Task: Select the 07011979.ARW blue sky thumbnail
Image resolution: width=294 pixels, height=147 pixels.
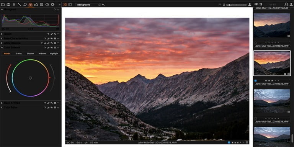Action: pyautogui.click(x=272, y=101)
